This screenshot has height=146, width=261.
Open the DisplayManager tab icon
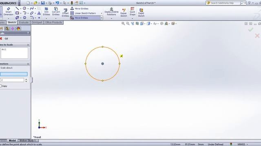18,28
